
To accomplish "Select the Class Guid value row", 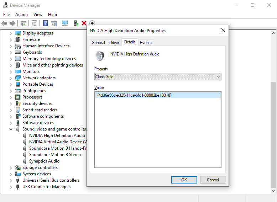I will pyautogui.click(x=158, y=95).
